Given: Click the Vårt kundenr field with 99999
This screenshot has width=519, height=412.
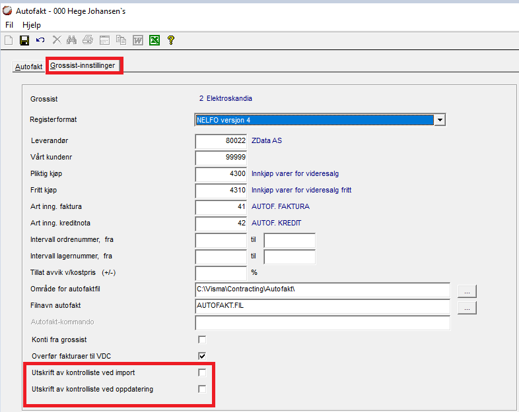Looking at the screenshot, I should (x=221, y=158).
